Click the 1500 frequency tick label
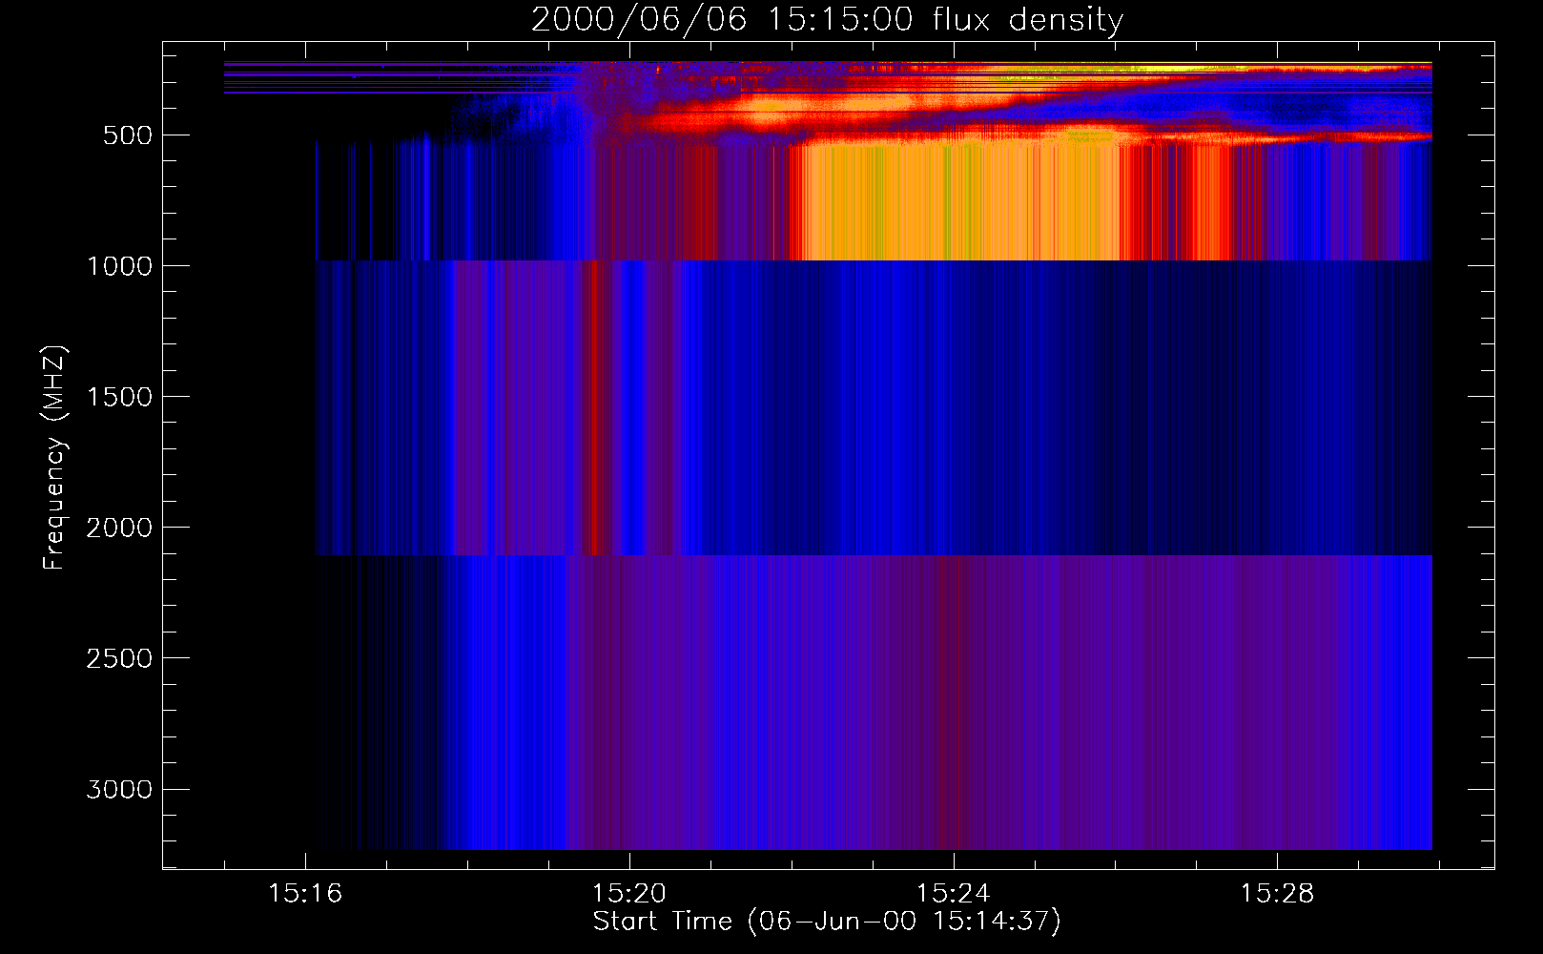 (119, 397)
